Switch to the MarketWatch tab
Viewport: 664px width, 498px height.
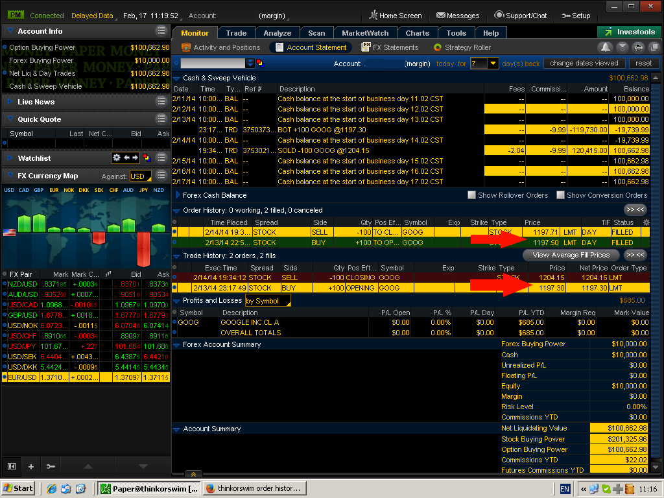tap(365, 33)
